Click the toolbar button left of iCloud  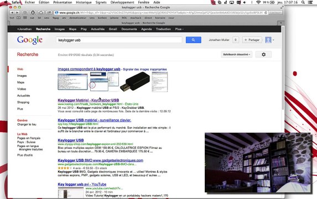(x=33, y=13)
